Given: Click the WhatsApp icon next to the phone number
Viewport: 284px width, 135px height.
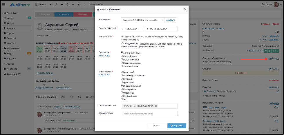Looking at the screenshot, I should (x=270, y=51).
